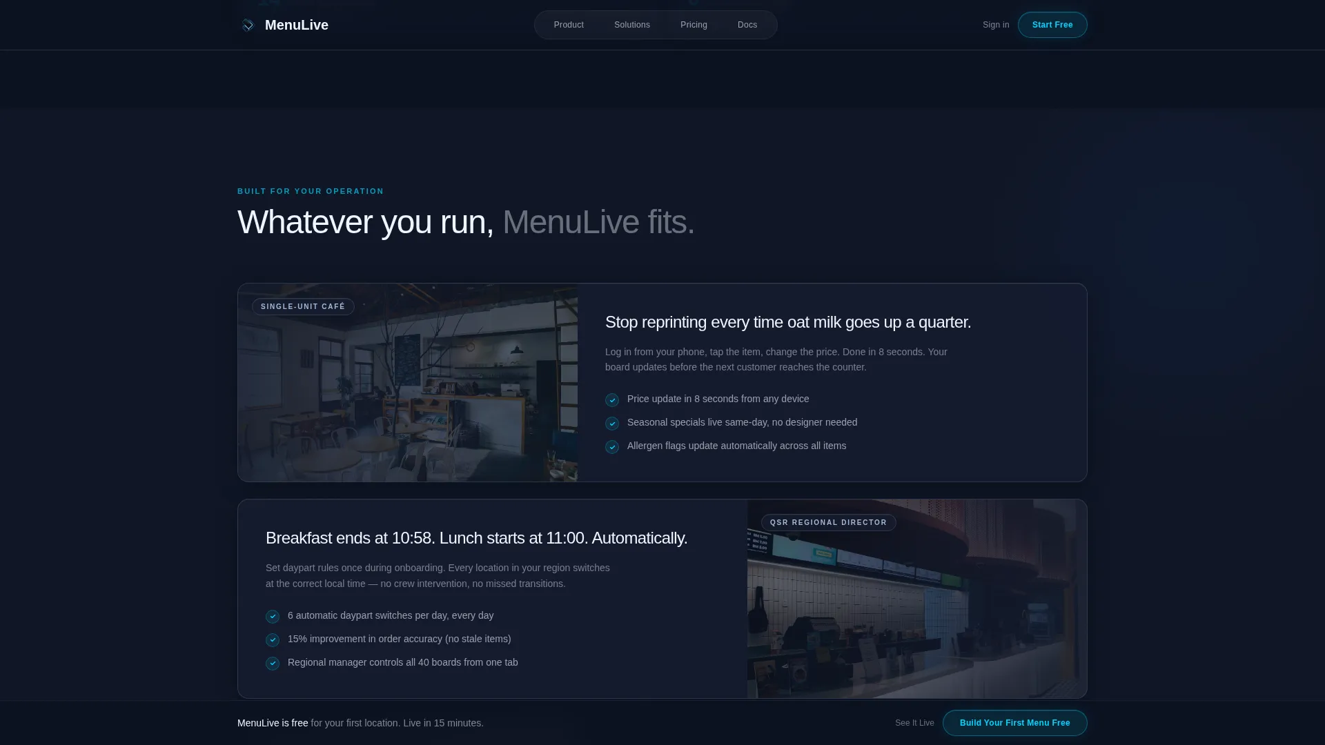
Task: Click the QSR REGIONAL DIRECTOR badge
Action: pos(829,522)
